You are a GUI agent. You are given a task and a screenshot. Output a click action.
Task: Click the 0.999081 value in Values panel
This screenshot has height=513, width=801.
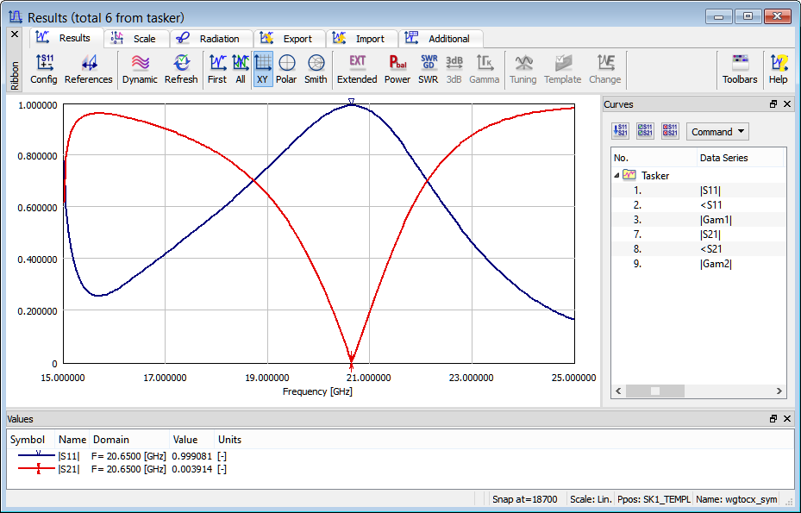(191, 456)
